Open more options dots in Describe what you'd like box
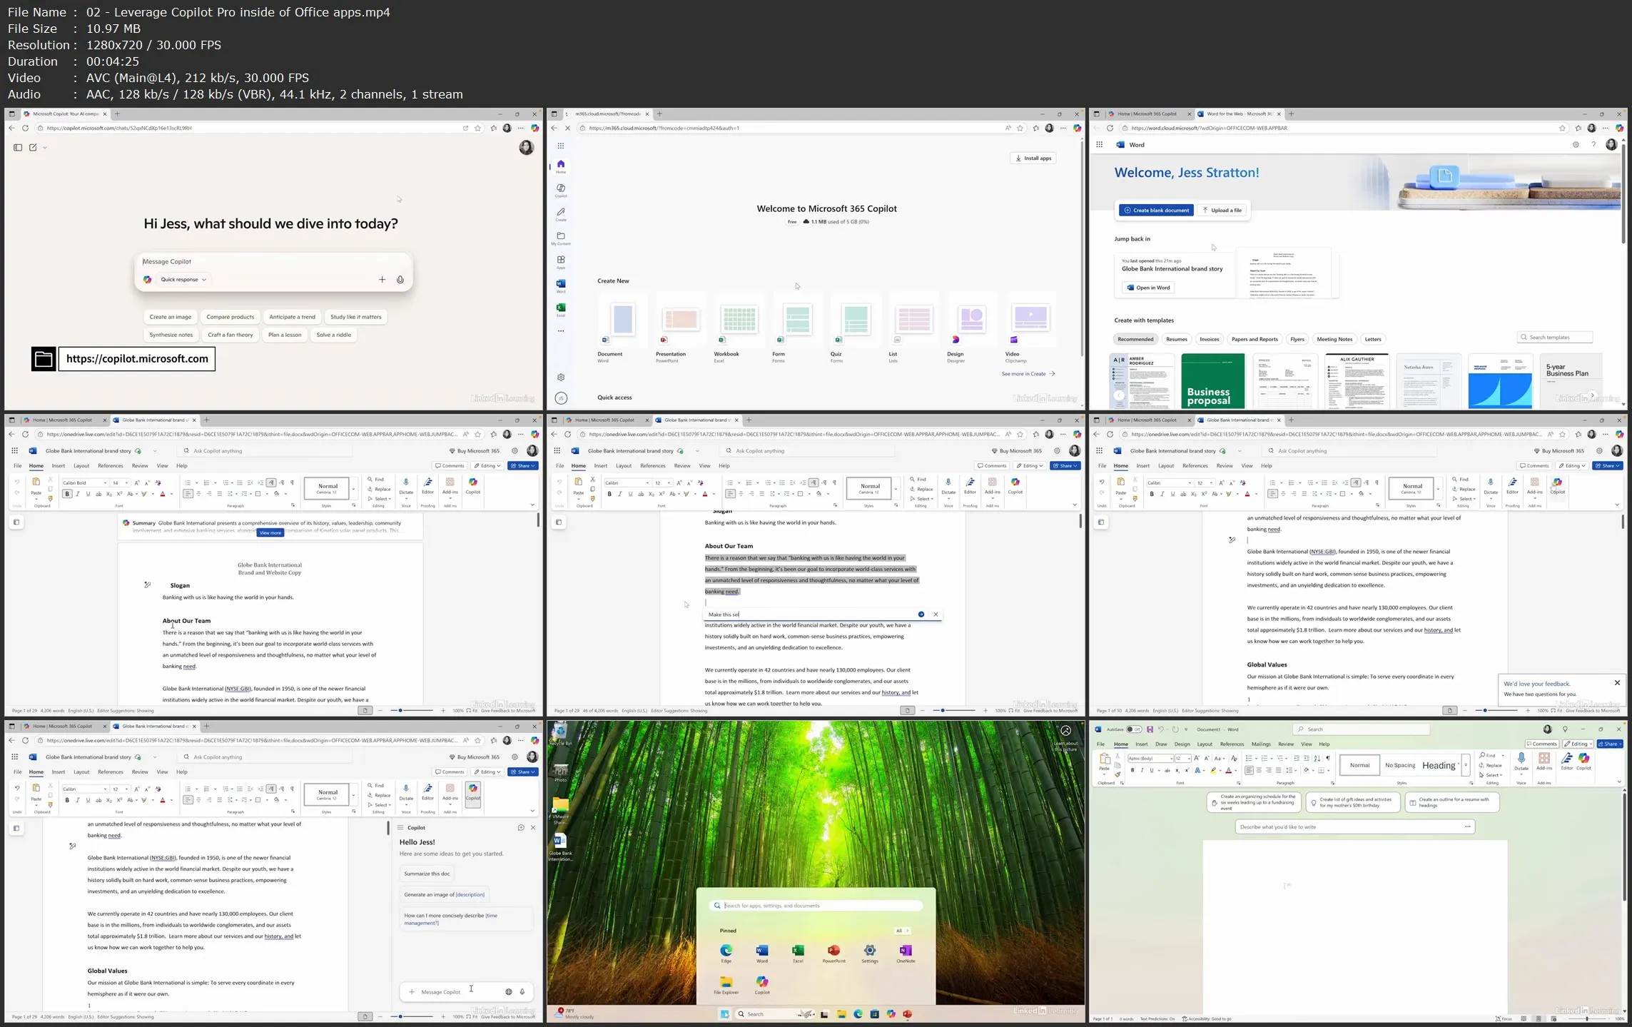 (1467, 827)
